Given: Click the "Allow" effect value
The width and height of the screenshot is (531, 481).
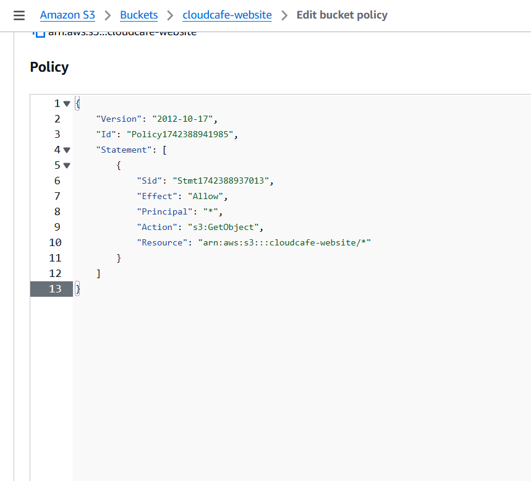Looking at the screenshot, I should pyautogui.click(x=205, y=197).
